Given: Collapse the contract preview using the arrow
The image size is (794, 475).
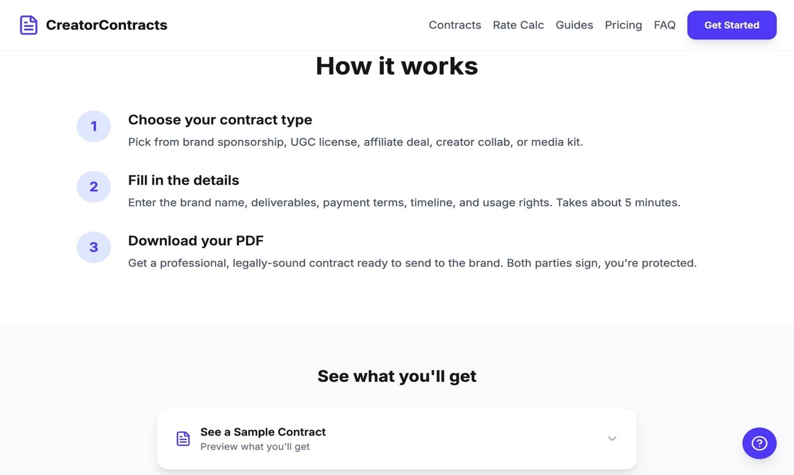Looking at the screenshot, I should click(x=612, y=439).
